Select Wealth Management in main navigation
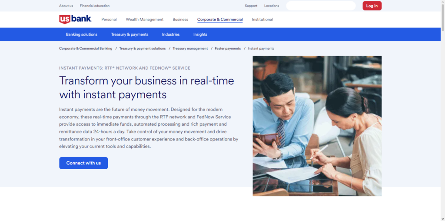Image resolution: width=445 pixels, height=221 pixels. tap(145, 19)
